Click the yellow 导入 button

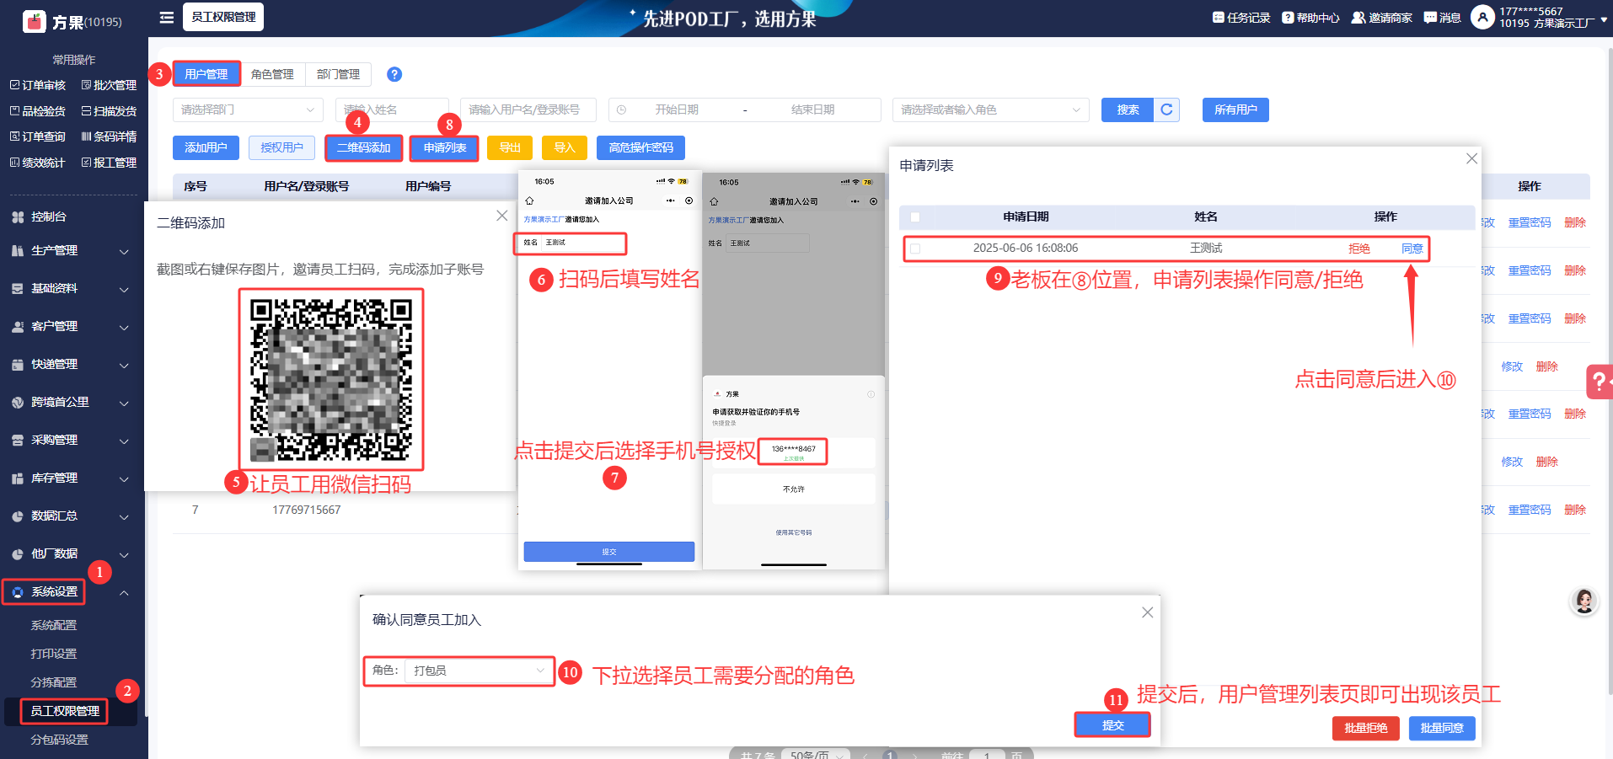click(x=565, y=147)
